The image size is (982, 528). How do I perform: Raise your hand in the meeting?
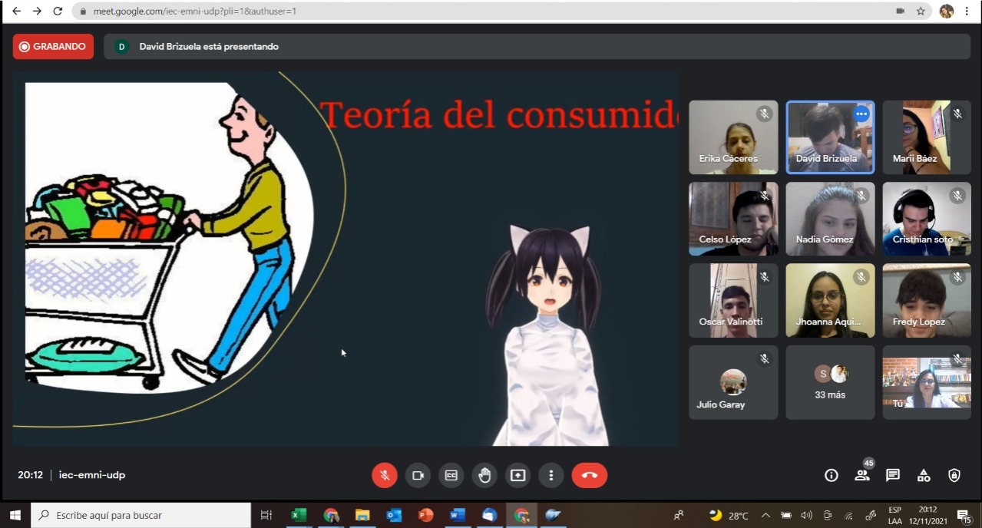click(x=484, y=475)
